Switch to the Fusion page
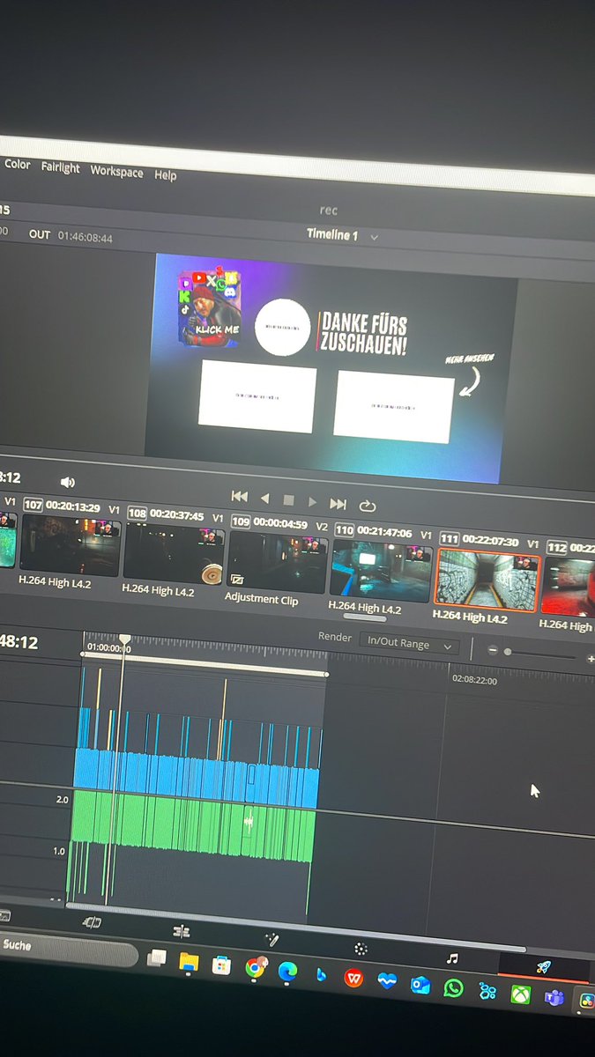This screenshot has width=595, height=1057. [x=271, y=940]
